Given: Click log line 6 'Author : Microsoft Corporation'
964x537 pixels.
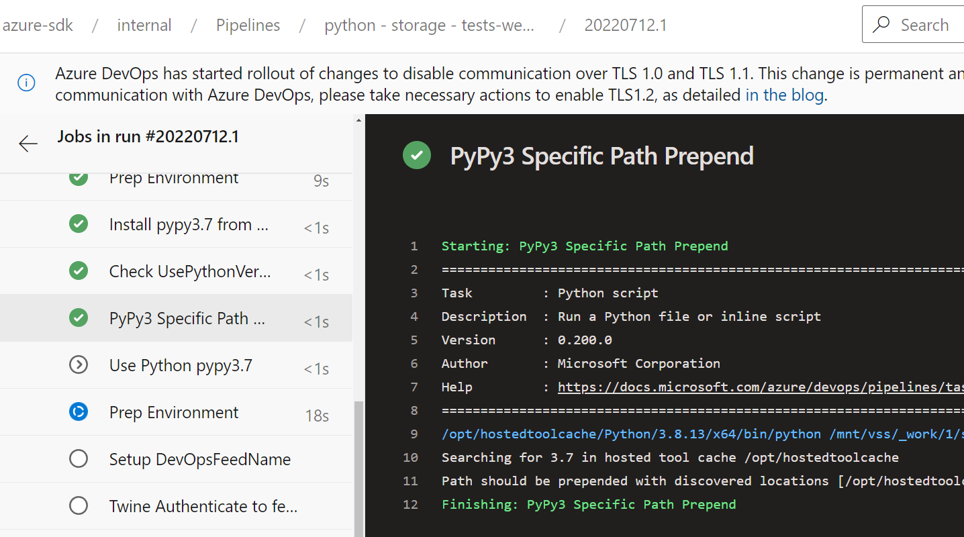Looking at the screenshot, I should pos(581,363).
